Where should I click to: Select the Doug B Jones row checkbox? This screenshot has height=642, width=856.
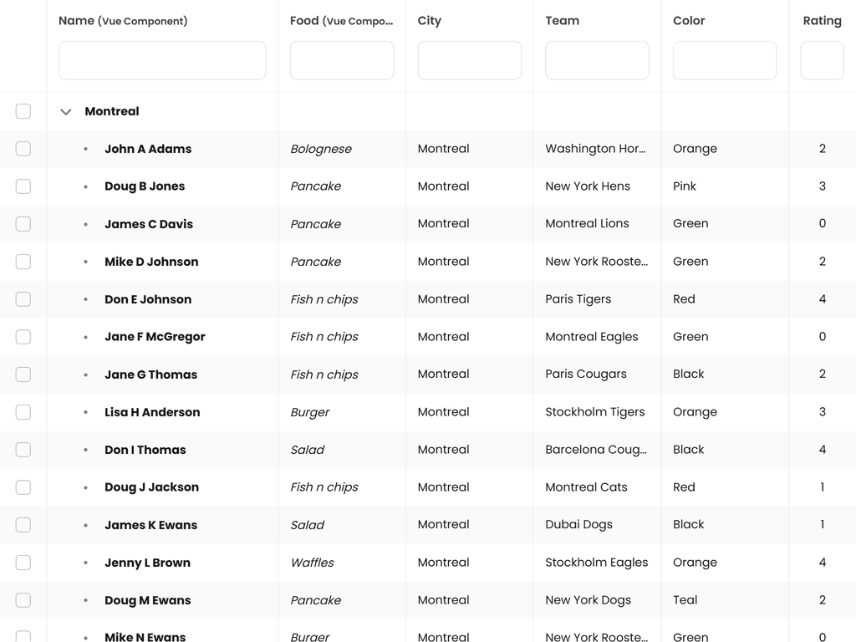point(23,186)
